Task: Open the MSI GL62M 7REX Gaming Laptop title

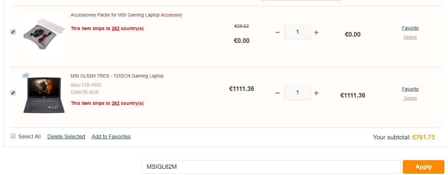Action: 117,76
